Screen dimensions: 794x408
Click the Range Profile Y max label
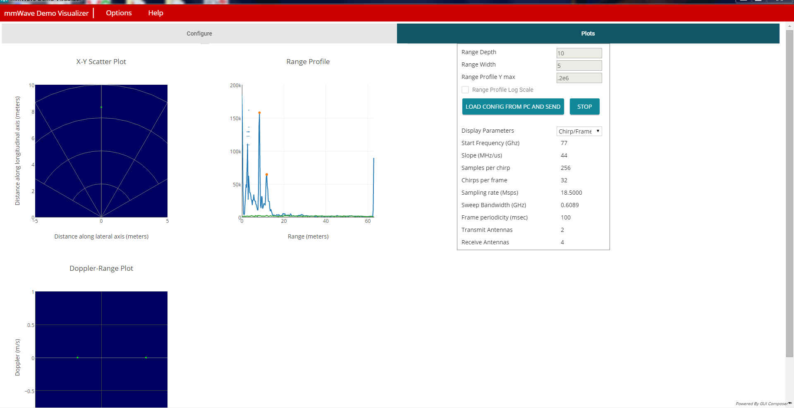(488, 77)
